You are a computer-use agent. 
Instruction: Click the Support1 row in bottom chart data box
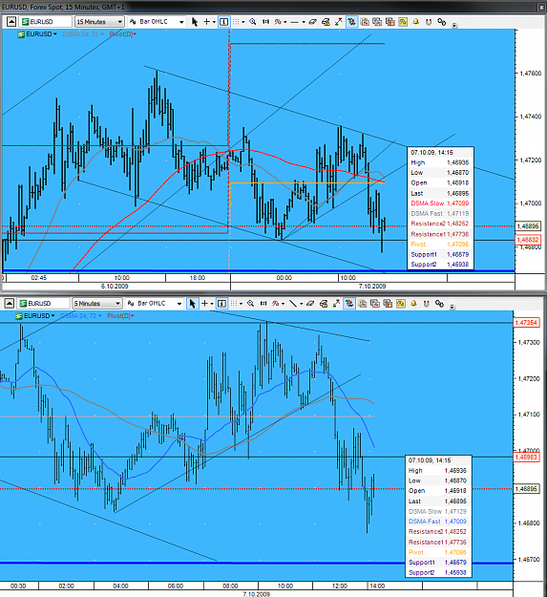coord(438,563)
